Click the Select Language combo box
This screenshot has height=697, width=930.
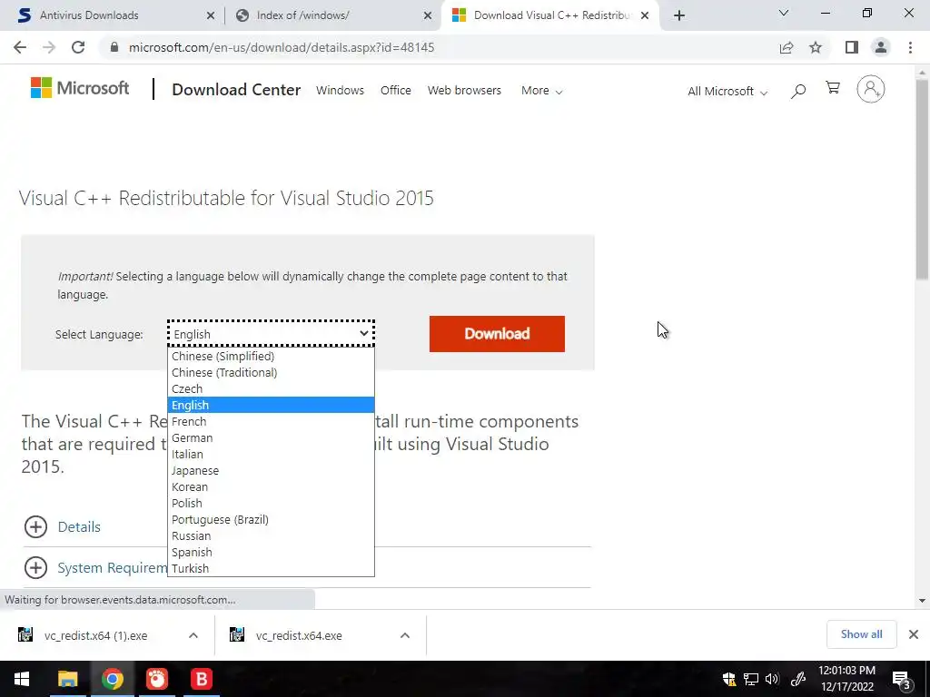tap(271, 334)
